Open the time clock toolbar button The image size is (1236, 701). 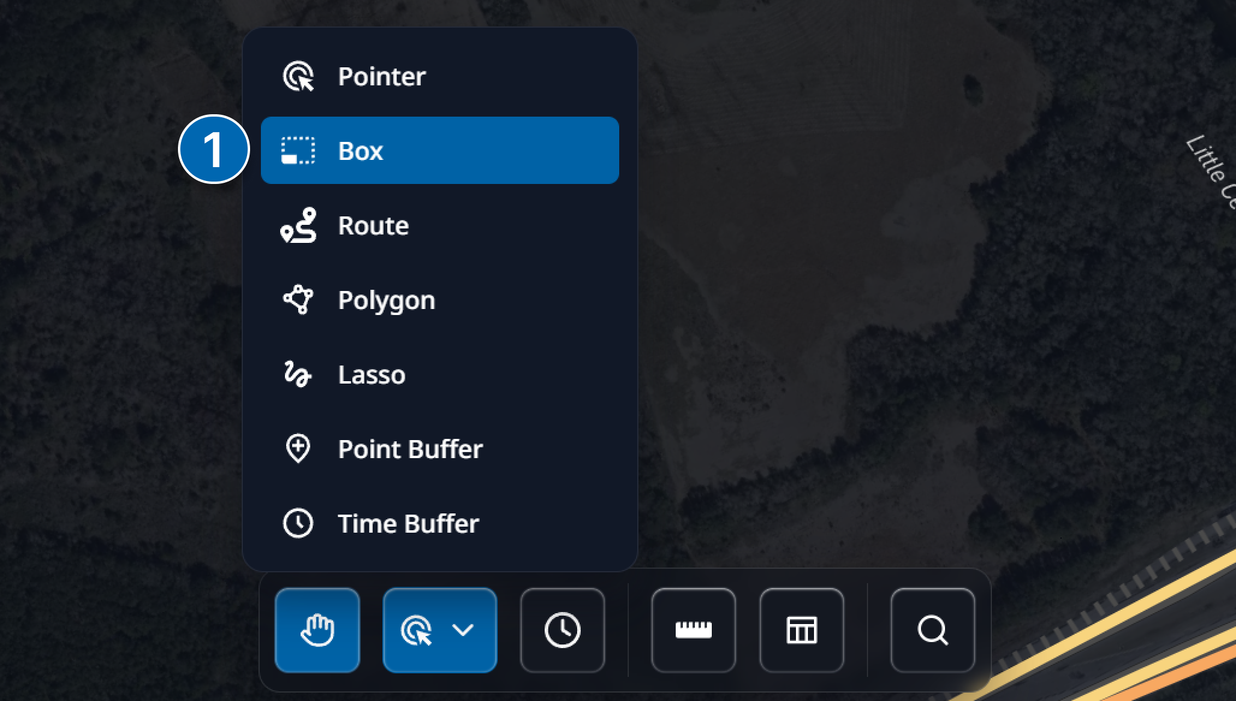pyautogui.click(x=562, y=629)
